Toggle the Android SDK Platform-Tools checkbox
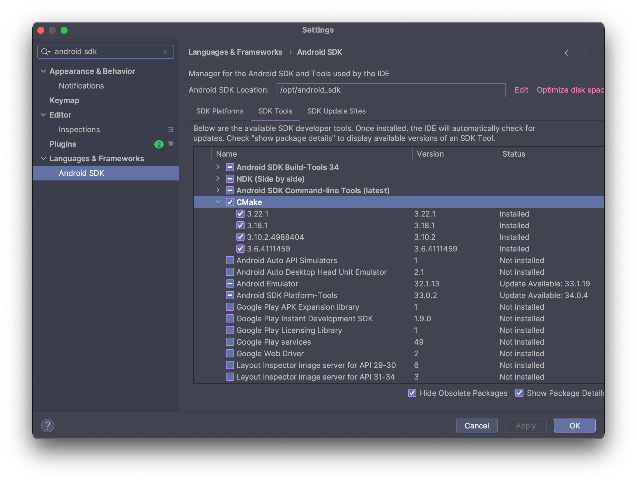637x482 pixels. (230, 295)
